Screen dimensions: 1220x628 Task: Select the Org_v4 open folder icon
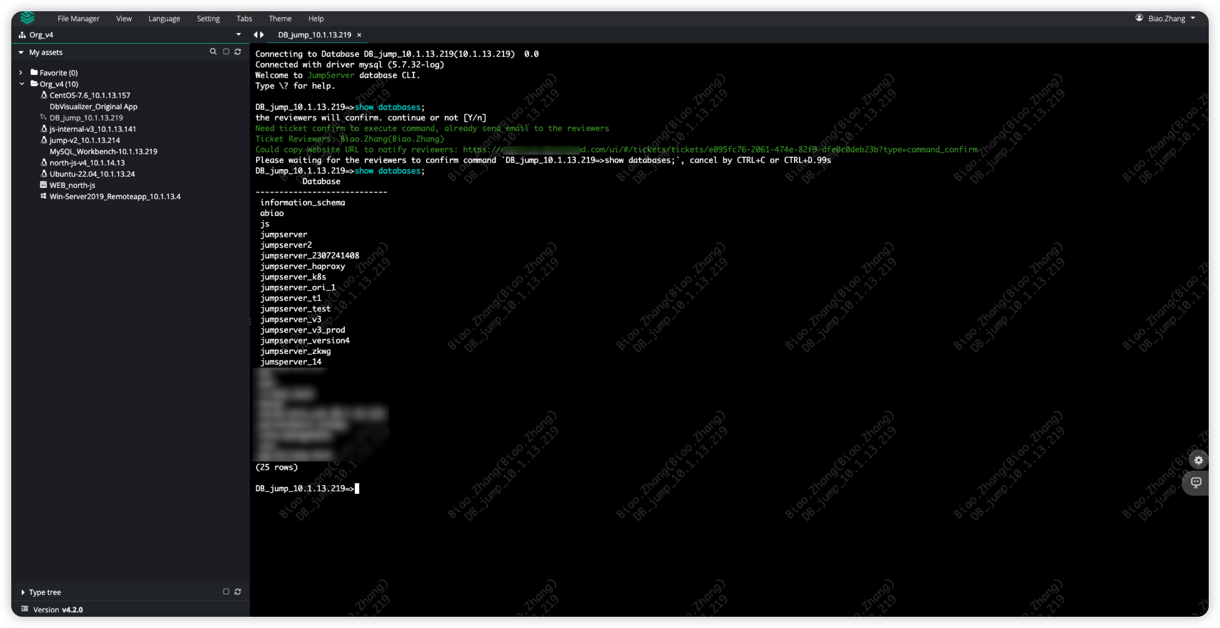pos(34,84)
